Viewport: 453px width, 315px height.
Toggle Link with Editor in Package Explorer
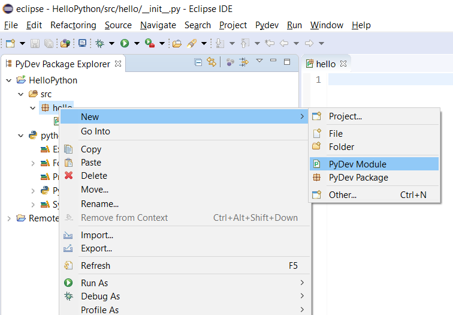tap(212, 62)
